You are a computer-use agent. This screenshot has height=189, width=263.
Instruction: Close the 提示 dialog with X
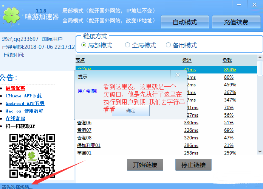click(x=178, y=75)
